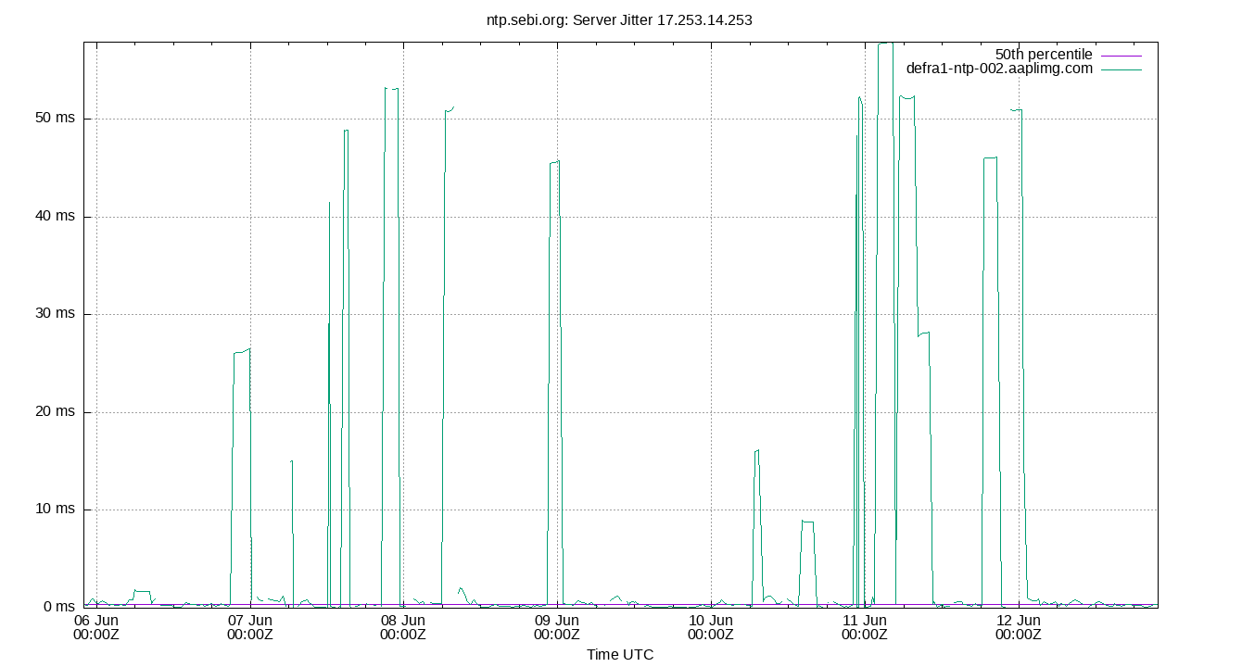Click the green defra1-ntp-002 legend line sample
Image resolution: width=1242 pixels, height=667 pixels.
pos(1122,69)
